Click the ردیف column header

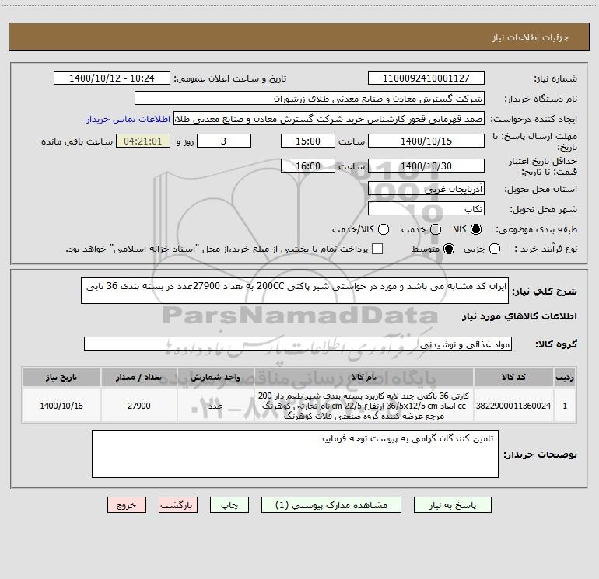(565, 377)
